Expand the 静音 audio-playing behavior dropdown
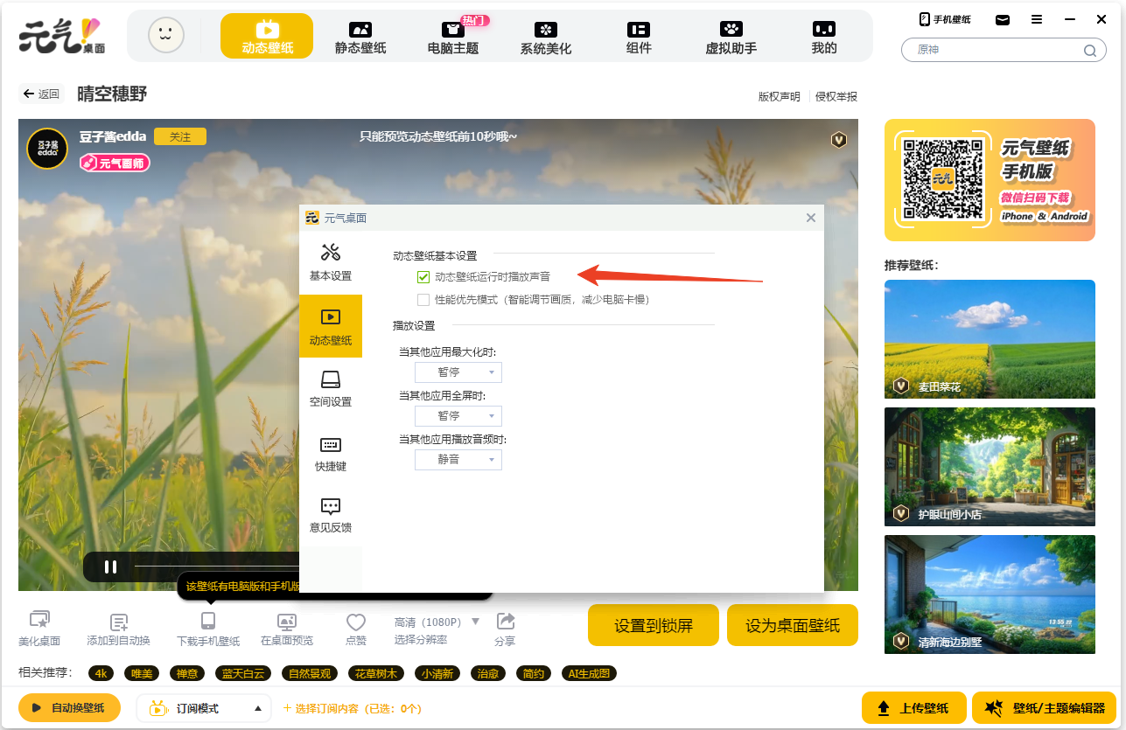1126x730 pixels. point(458,459)
